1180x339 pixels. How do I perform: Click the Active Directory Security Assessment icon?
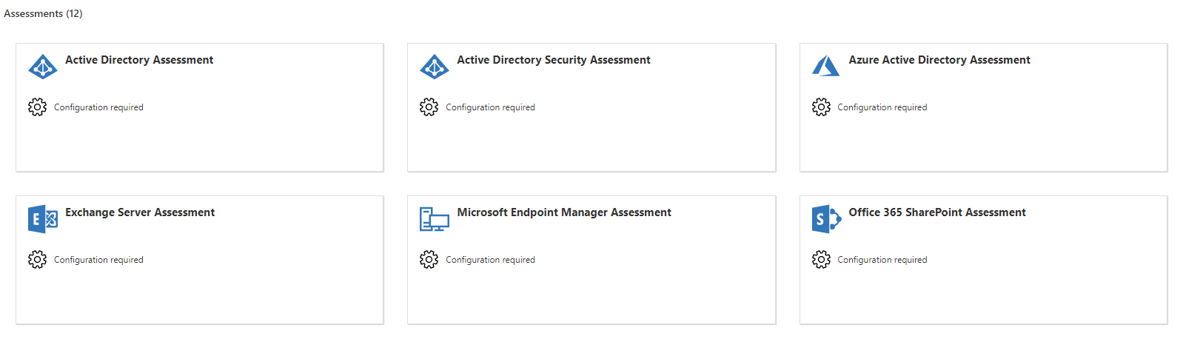435,67
